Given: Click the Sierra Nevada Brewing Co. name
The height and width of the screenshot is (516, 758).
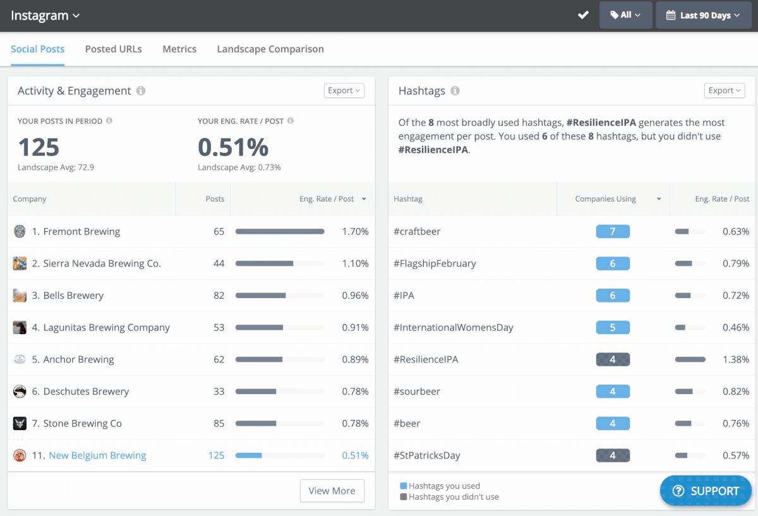Looking at the screenshot, I should (x=102, y=263).
